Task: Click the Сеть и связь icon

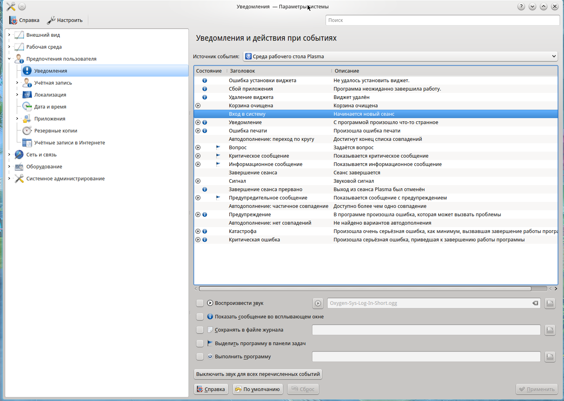Action: [19, 155]
